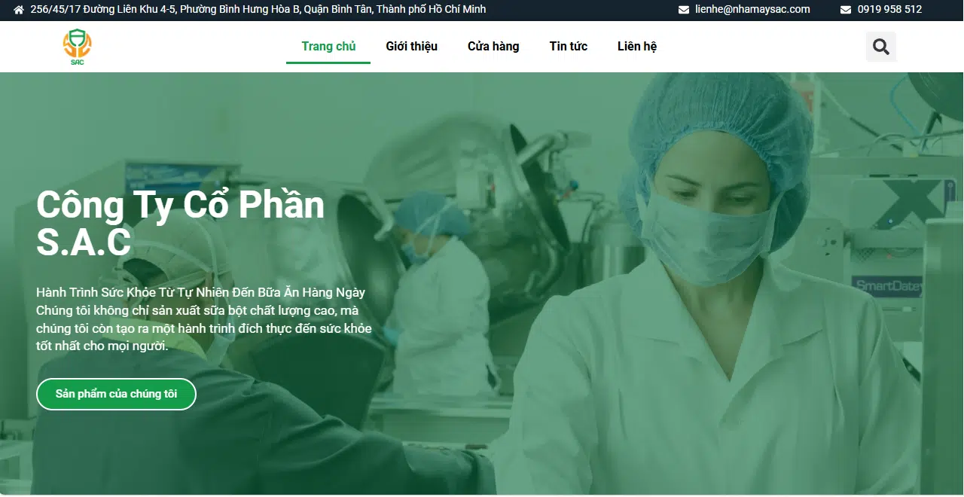Open search with the magnifying glass icon
The width and height of the screenshot is (964, 497).
tap(881, 47)
